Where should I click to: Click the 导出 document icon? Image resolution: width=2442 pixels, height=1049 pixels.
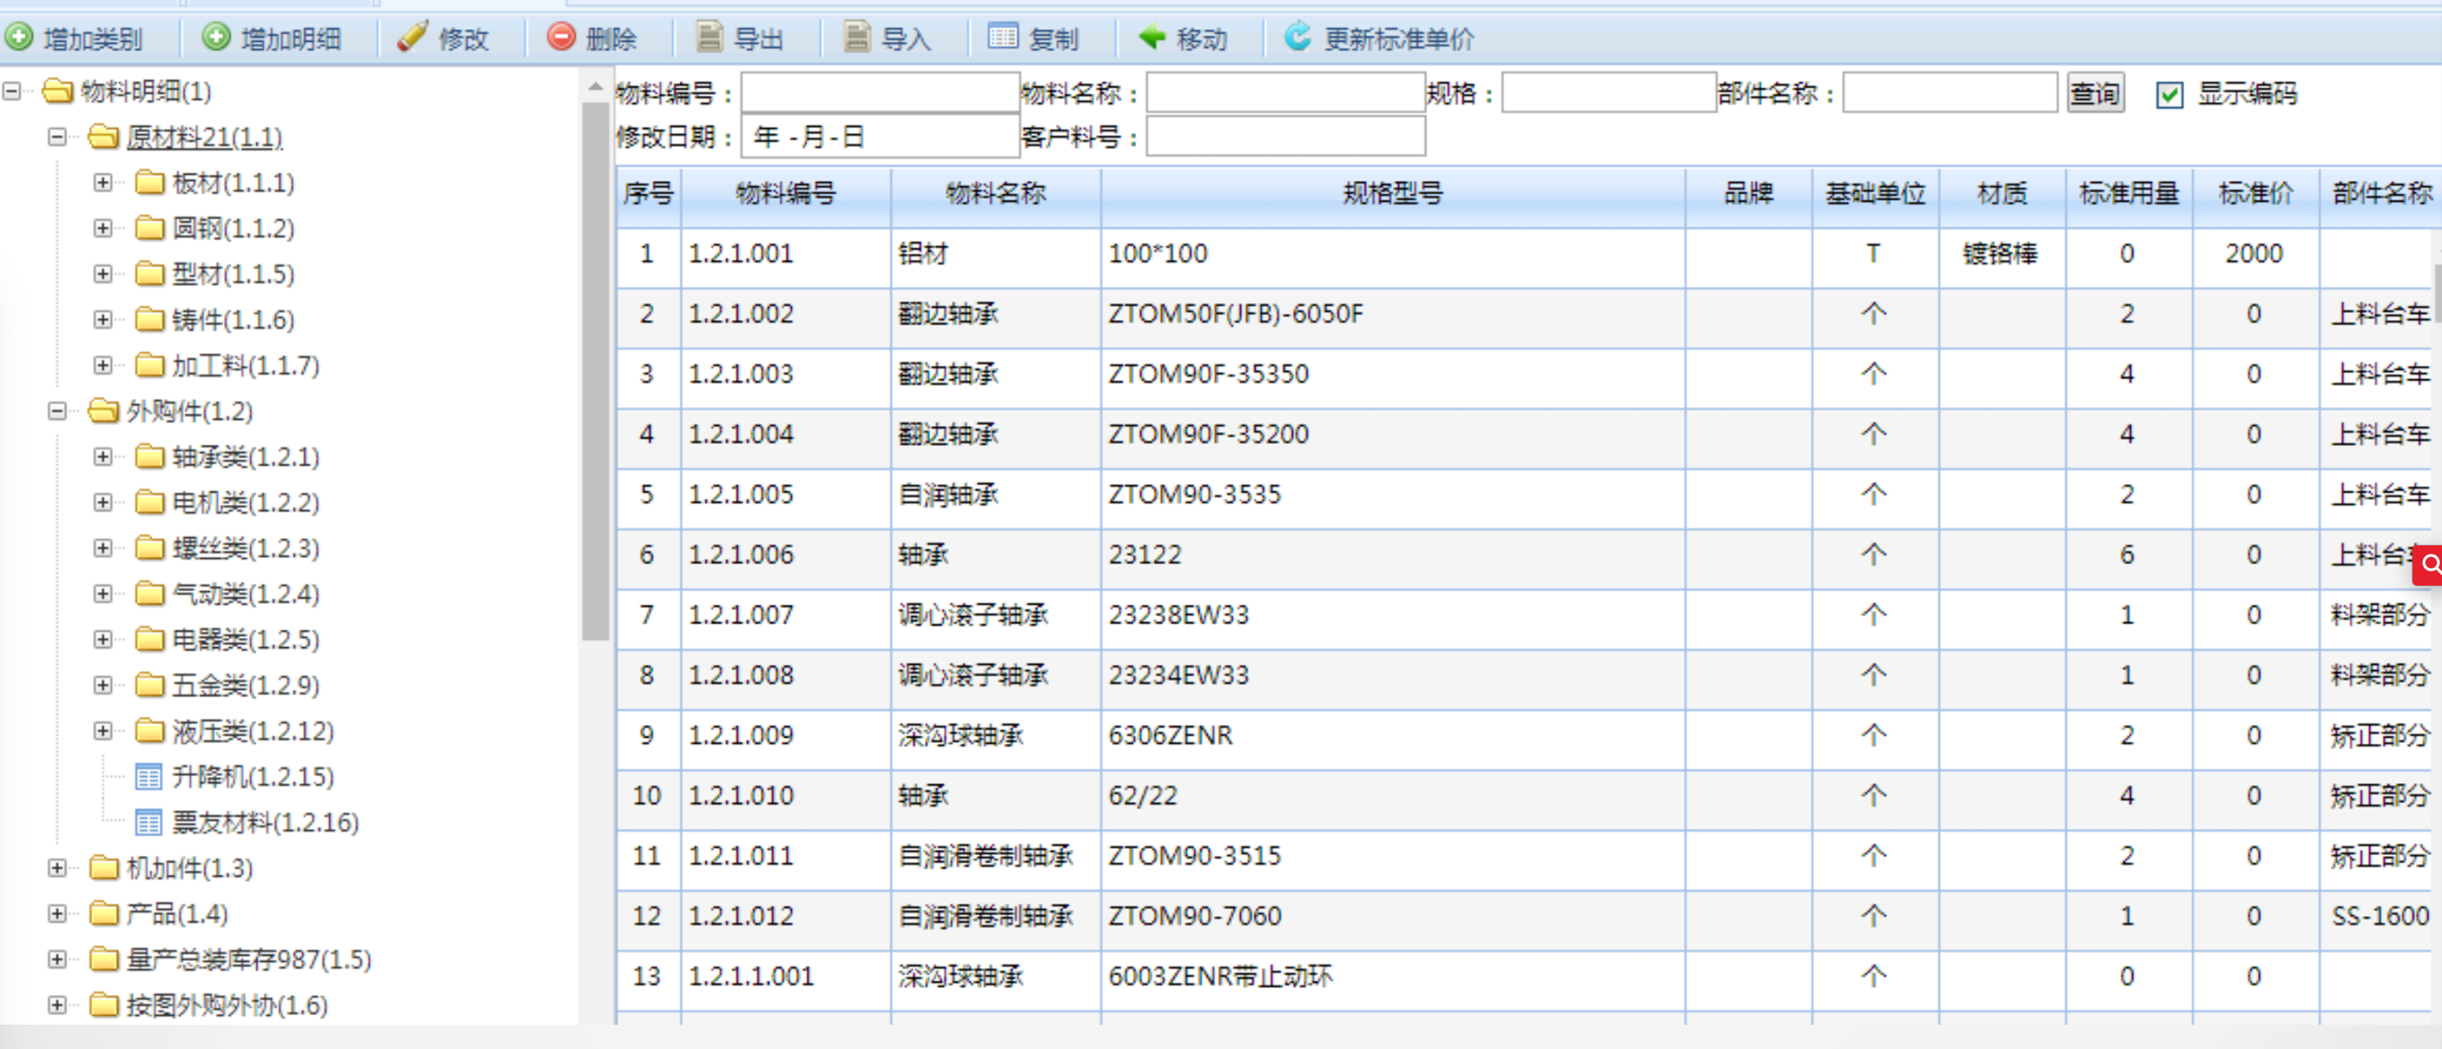pyautogui.click(x=709, y=38)
